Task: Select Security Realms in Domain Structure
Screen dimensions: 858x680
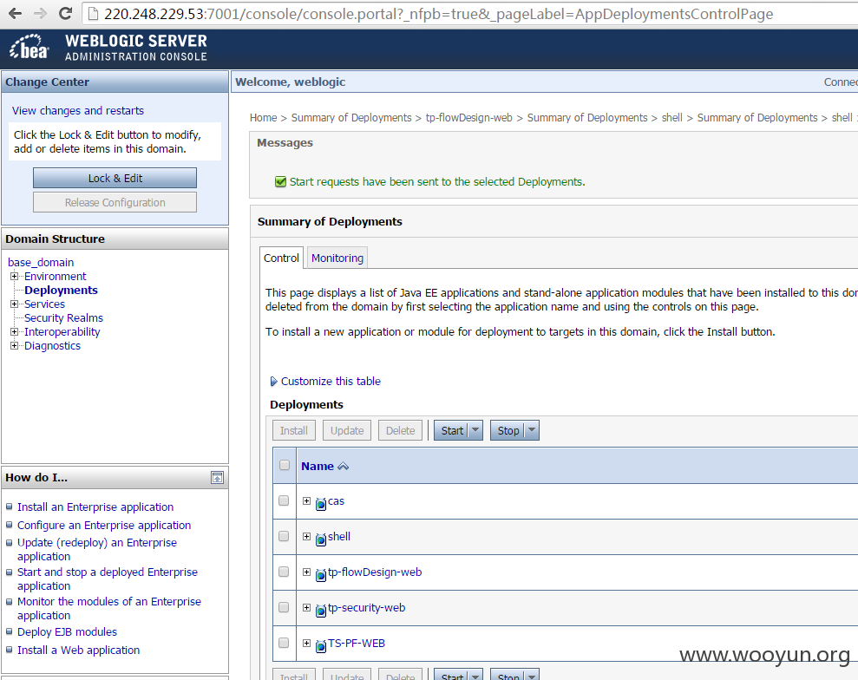Action: click(63, 317)
